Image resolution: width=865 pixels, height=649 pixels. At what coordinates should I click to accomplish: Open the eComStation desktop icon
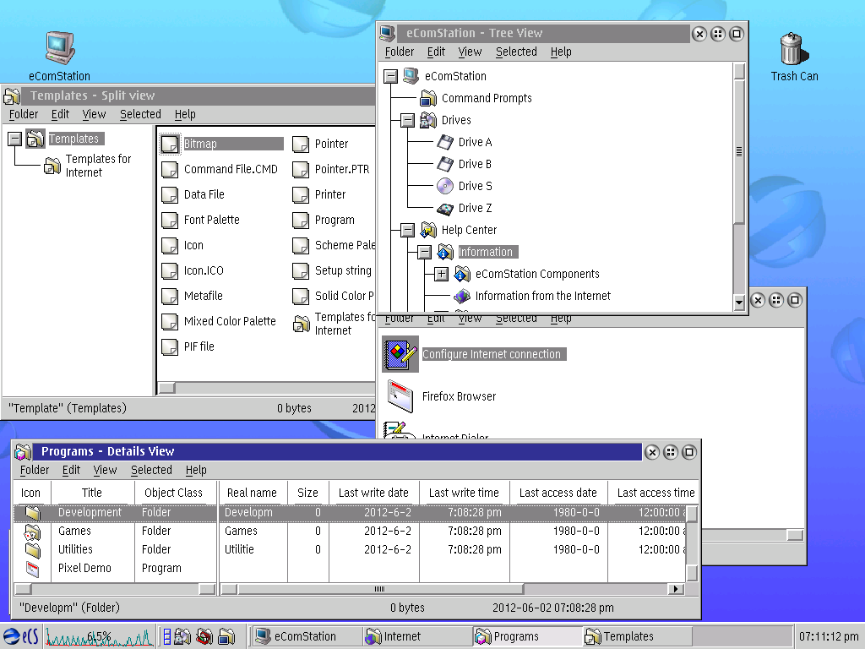(60, 48)
